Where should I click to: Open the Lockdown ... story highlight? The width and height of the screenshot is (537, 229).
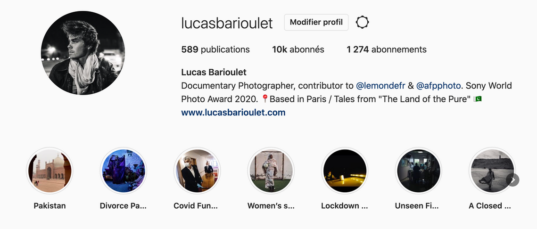pos(345,171)
